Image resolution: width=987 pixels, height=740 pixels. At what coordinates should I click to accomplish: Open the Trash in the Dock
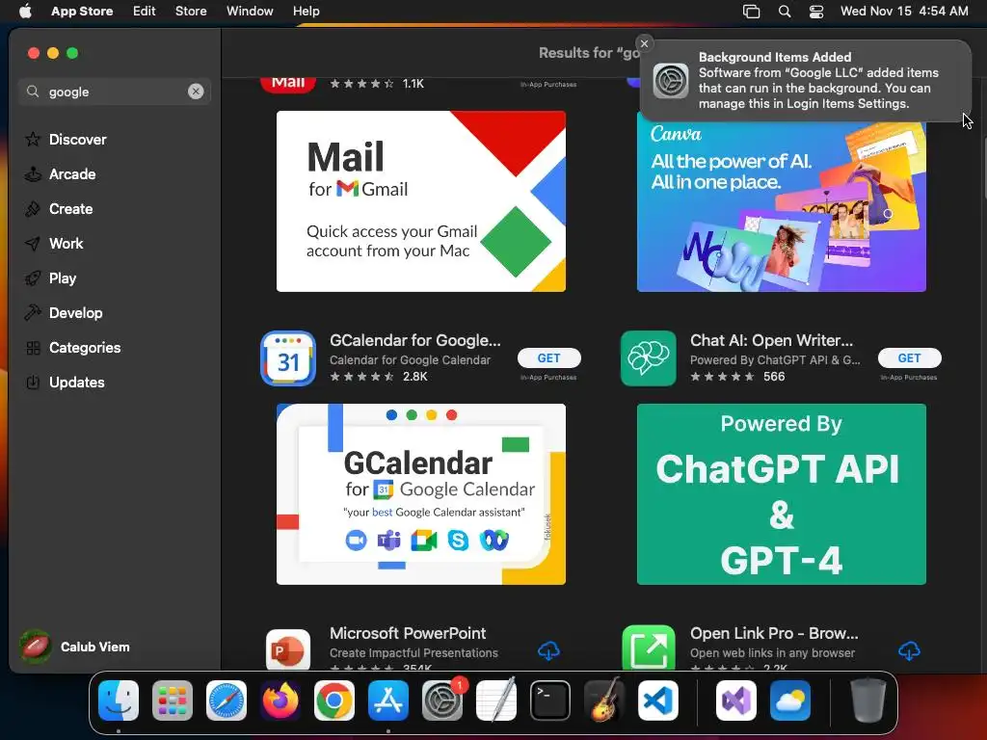coord(868,700)
